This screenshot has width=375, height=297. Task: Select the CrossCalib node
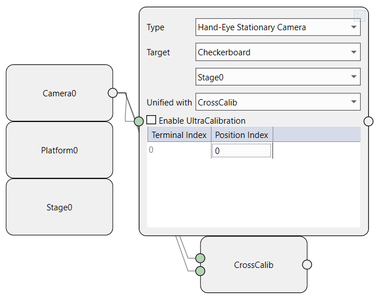[253, 265]
